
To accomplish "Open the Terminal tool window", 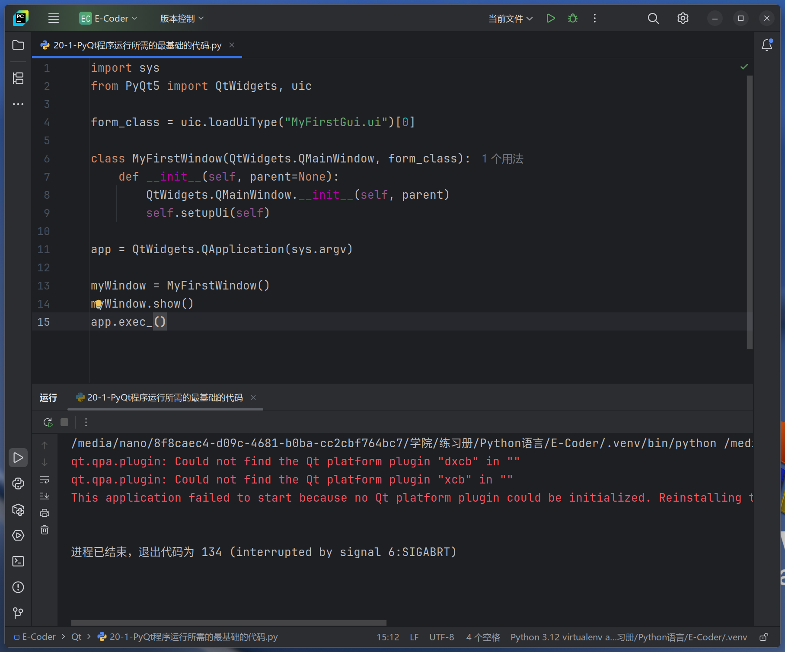I will tap(18, 561).
